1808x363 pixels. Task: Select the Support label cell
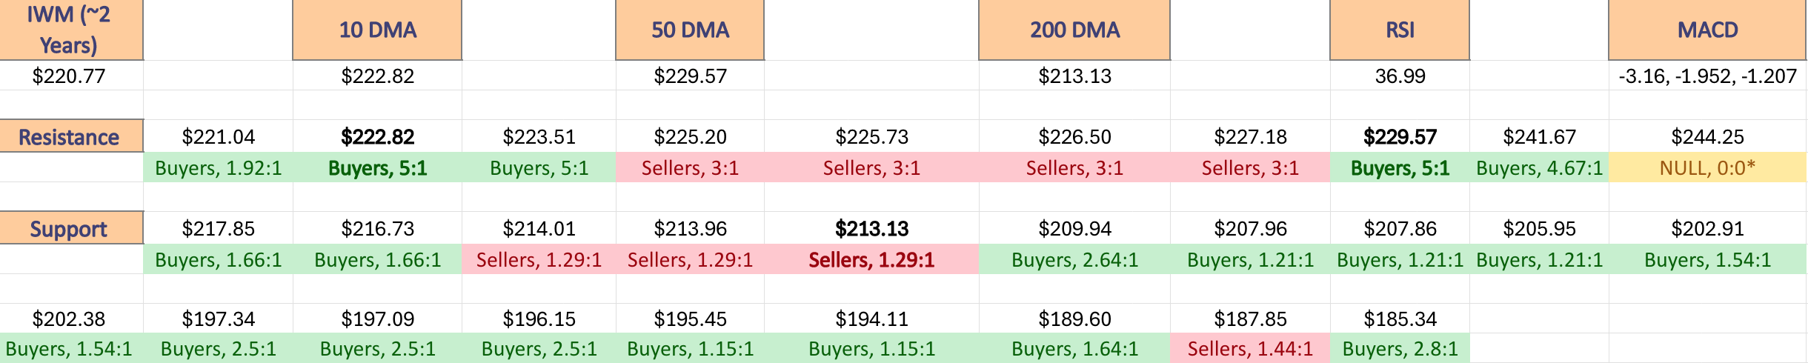pos(71,228)
